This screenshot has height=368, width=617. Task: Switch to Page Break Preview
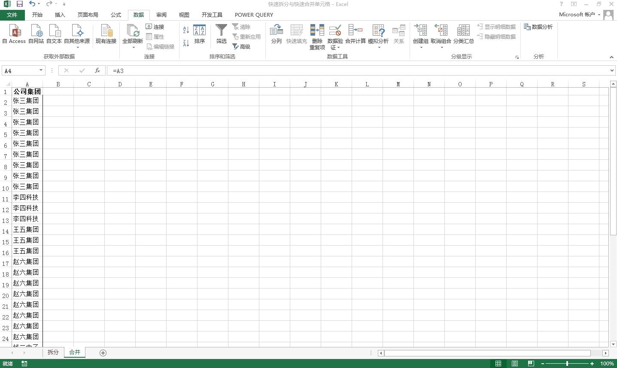(x=531, y=364)
